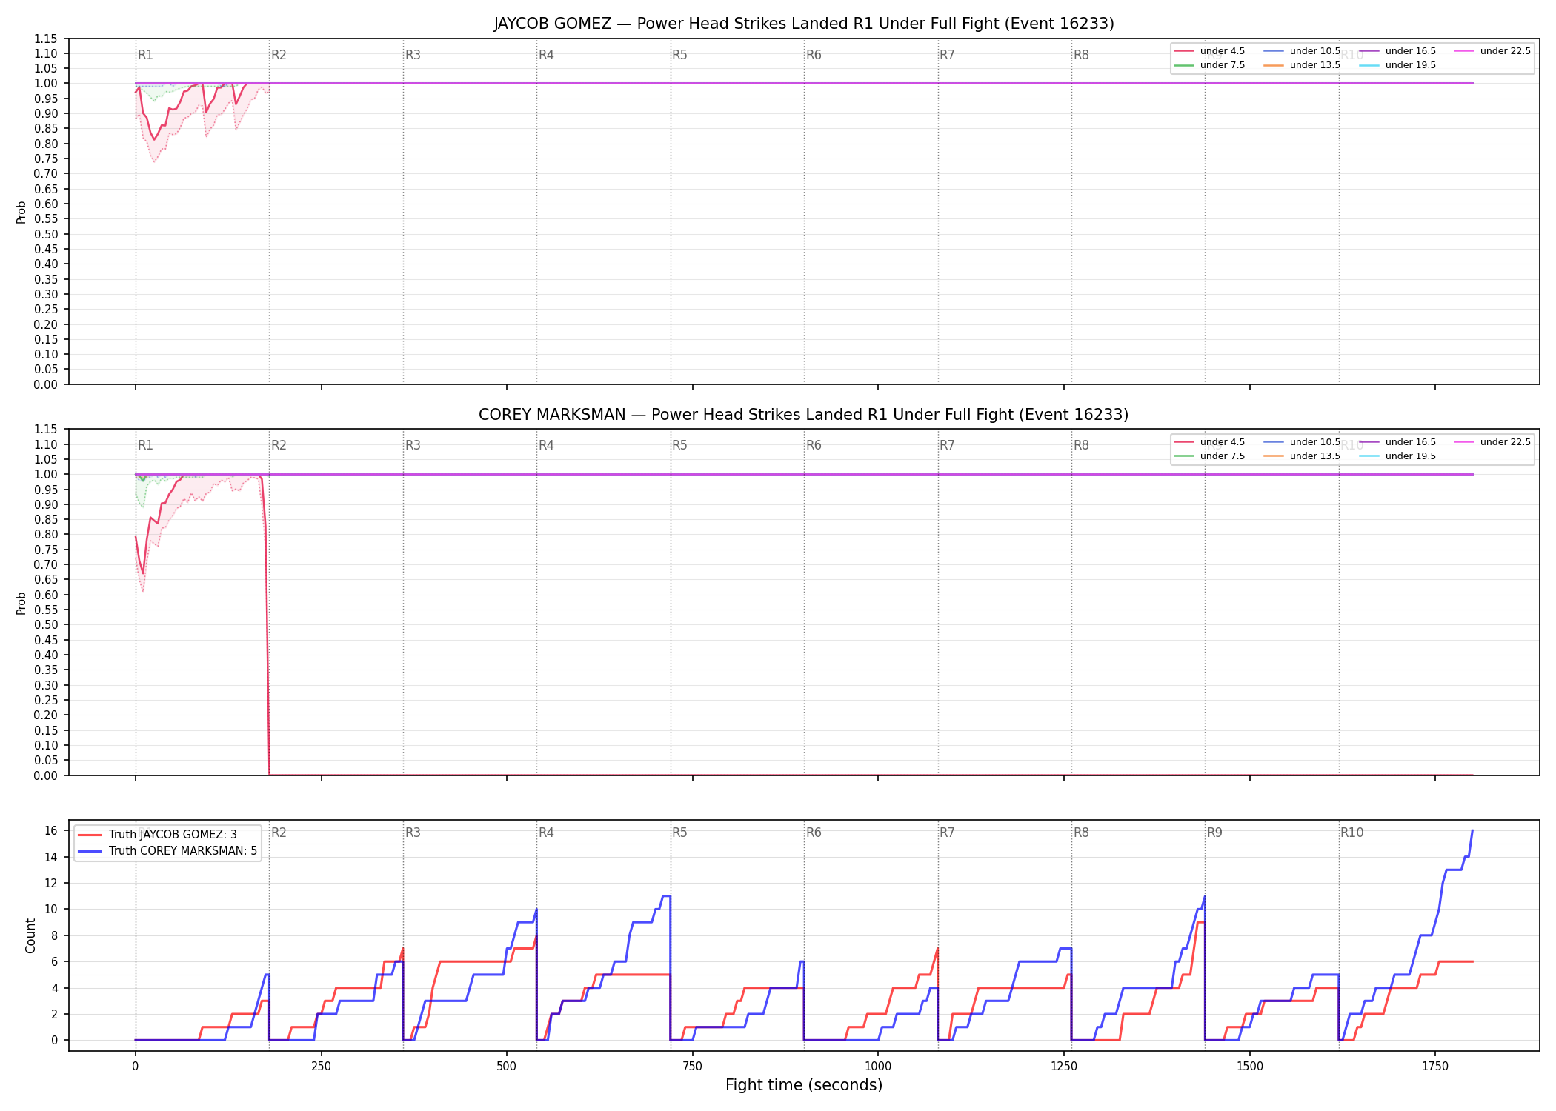Click the '1750' tick on the time axis
Viewport: 1556px width, 1111px height.
point(1435,1067)
